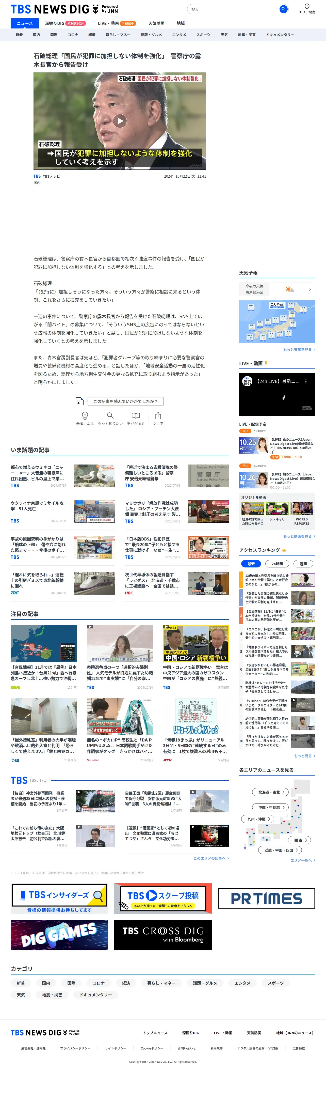Select the 地震・災害 category chip at bottom
The image size is (326, 1097).
52,995
